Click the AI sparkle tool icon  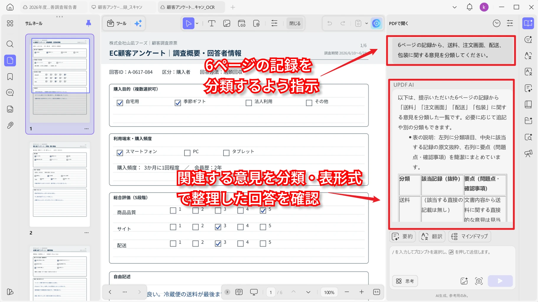pos(138,23)
